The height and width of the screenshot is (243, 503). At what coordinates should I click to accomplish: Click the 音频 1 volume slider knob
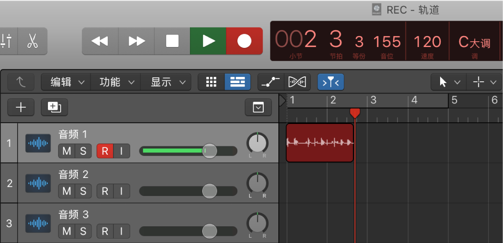coord(209,151)
